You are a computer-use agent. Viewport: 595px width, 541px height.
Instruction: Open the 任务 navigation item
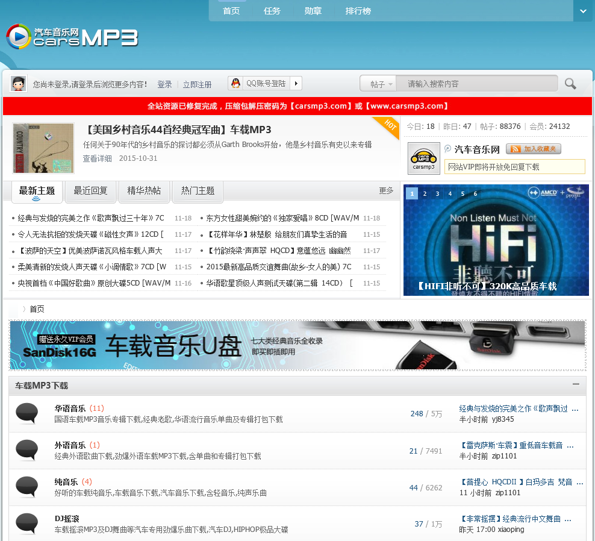(272, 11)
